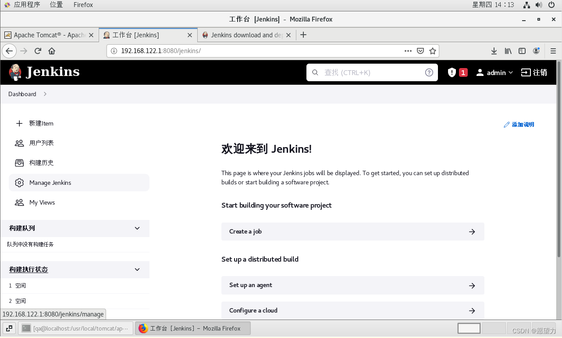Open the page actions three-dot menu

pyautogui.click(x=408, y=51)
